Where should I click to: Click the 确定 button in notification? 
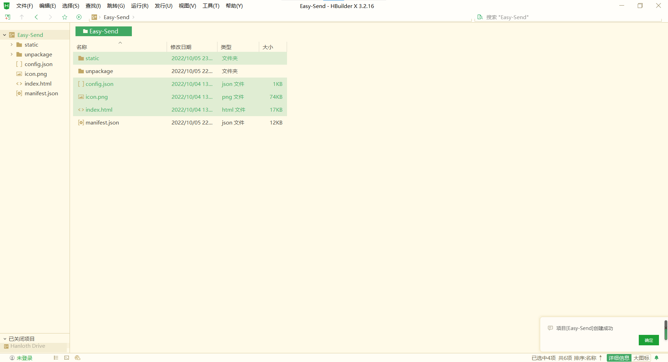[649, 340]
